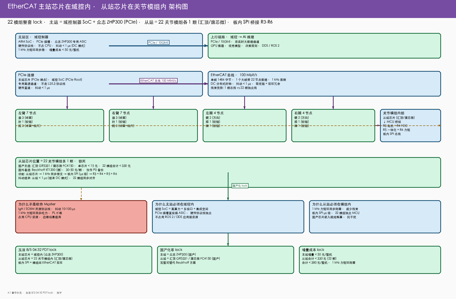
Task: Select line 'GPU 推理 · 视觉模型 · 决策规划'
Action: 234,46
